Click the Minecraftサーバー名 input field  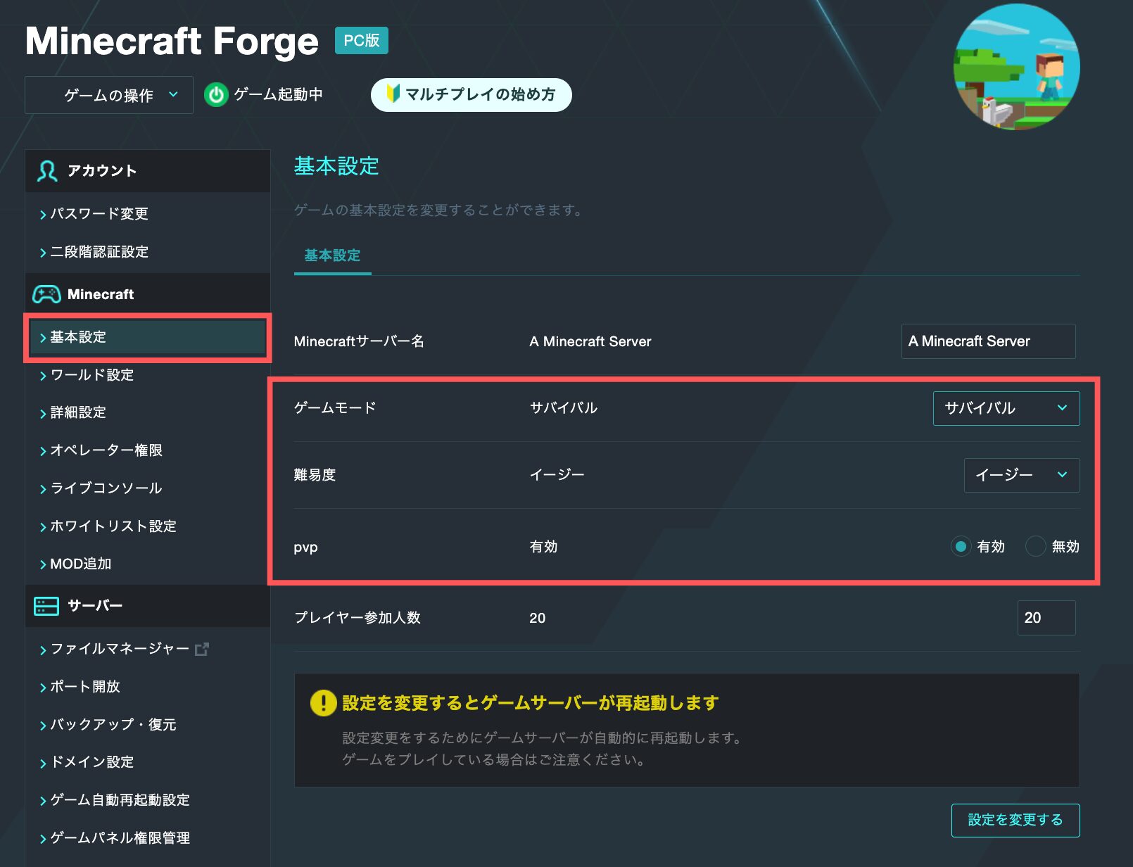coord(988,341)
